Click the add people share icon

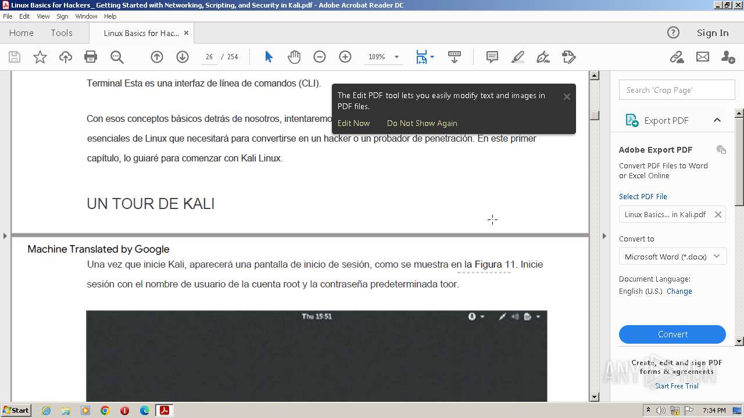pos(728,57)
